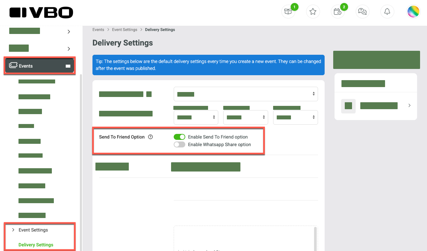The image size is (427, 251).
Task: Turn off Enable Send To Friend option
Action: pyautogui.click(x=179, y=137)
